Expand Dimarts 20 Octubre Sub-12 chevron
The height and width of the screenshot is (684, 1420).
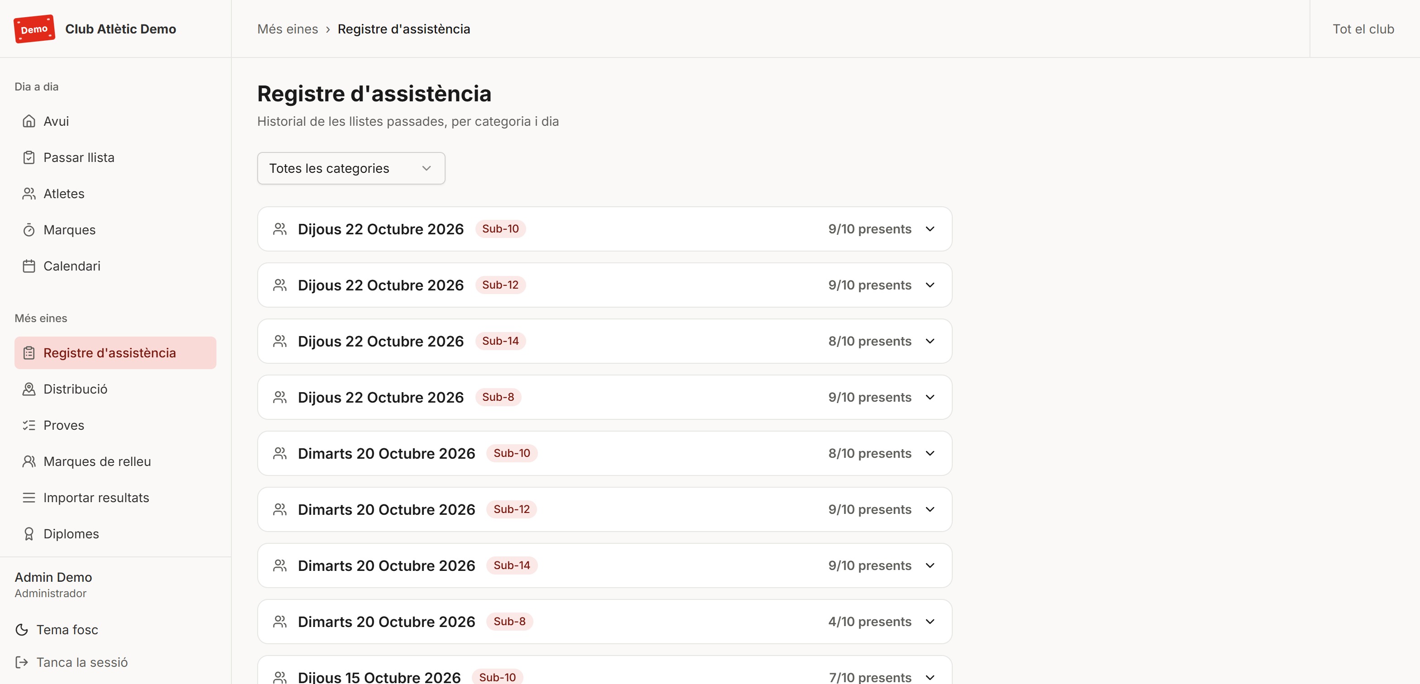(930, 509)
